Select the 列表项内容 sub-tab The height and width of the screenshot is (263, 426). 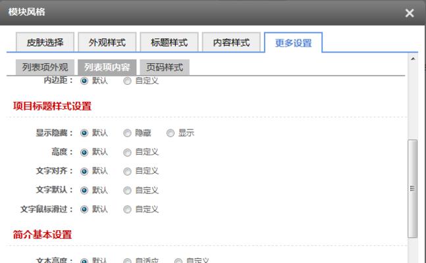point(107,67)
